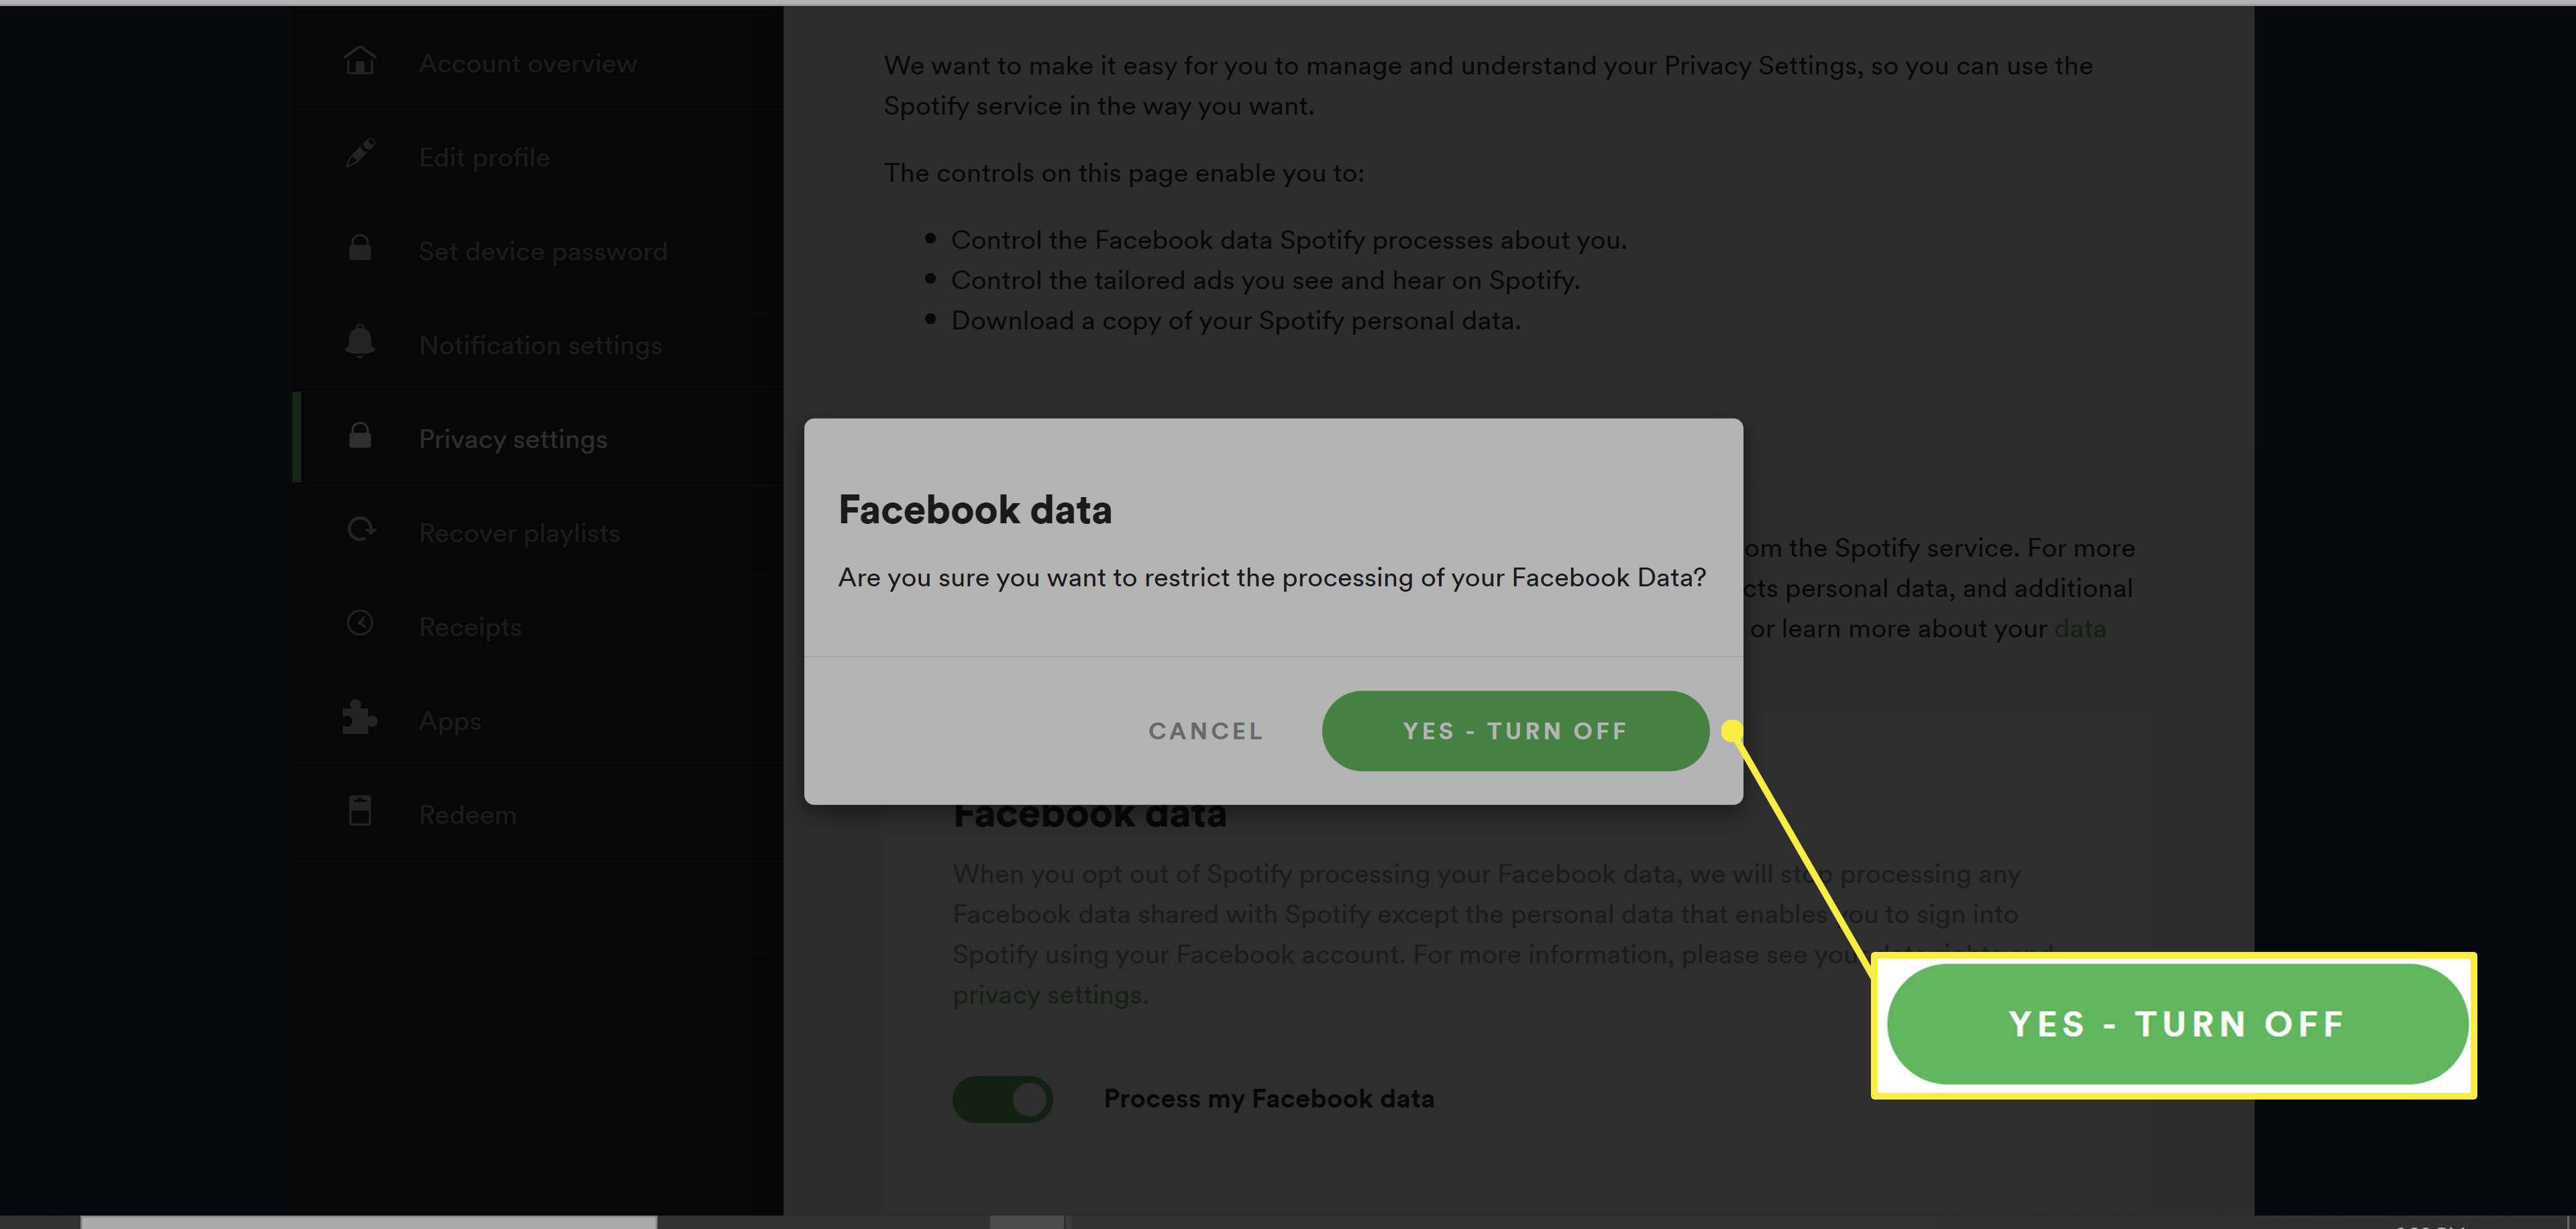The width and height of the screenshot is (2576, 1229).
Task: Select Redeem from sidebar menu
Action: [x=467, y=813]
